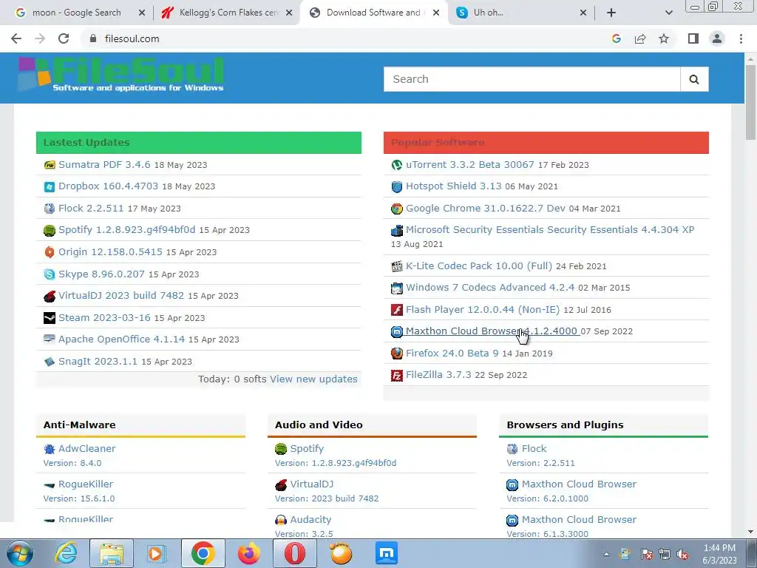Open Windows 7 Codecs Advanced link
Viewport: 757px width, 568px height.
[x=490, y=288]
